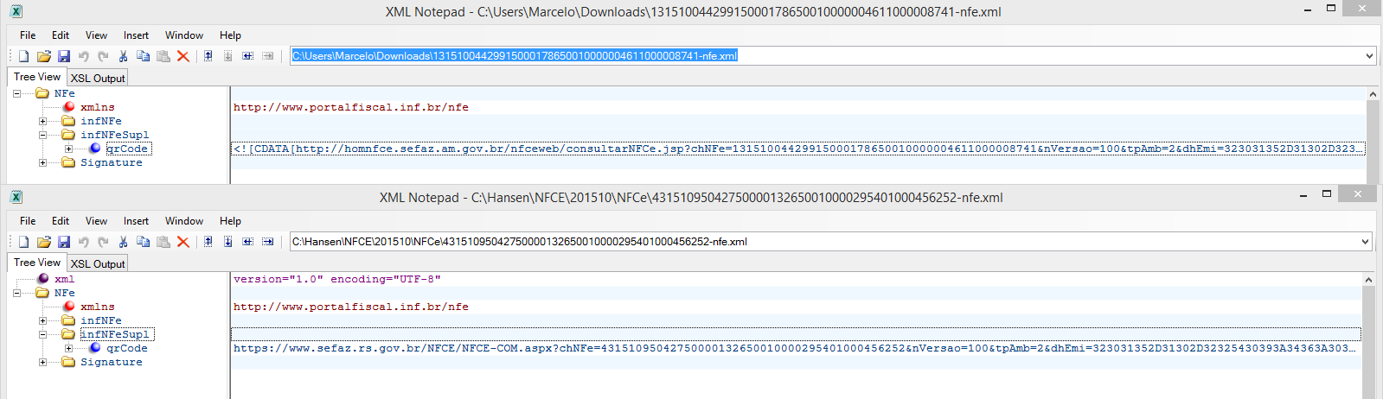The height and width of the screenshot is (399, 1383).
Task: Open Insert menu in top window
Action: coord(136,35)
